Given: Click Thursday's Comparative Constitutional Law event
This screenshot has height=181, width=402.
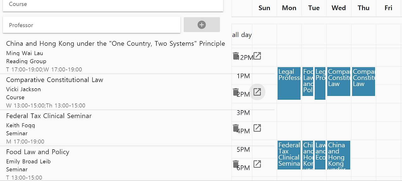Looking at the screenshot, I should [x=363, y=81].
